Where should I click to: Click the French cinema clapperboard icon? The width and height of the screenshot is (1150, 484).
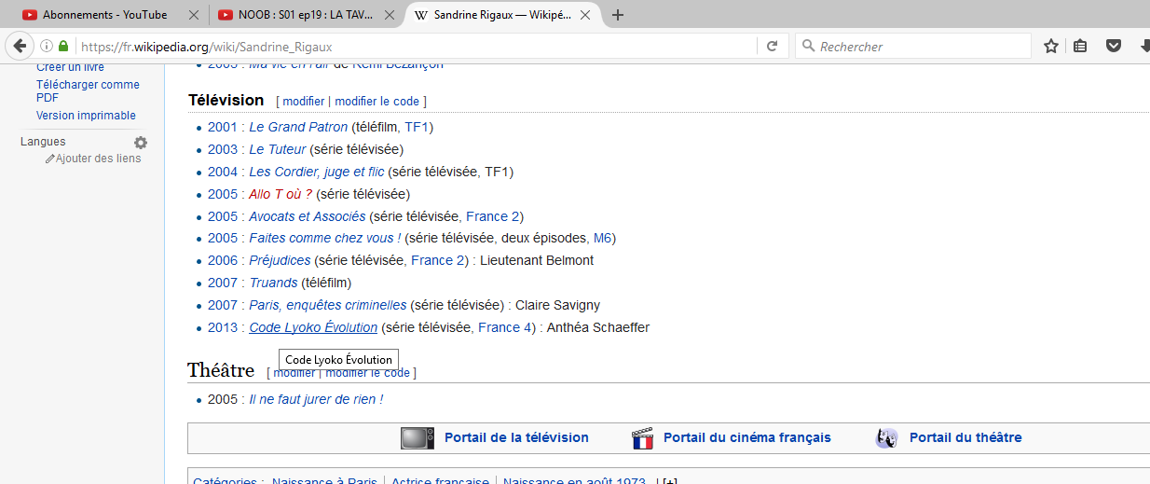point(642,437)
